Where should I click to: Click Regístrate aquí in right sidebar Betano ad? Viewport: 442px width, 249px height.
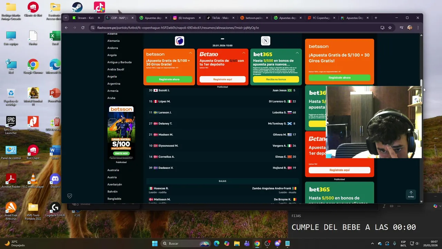coord(339,170)
